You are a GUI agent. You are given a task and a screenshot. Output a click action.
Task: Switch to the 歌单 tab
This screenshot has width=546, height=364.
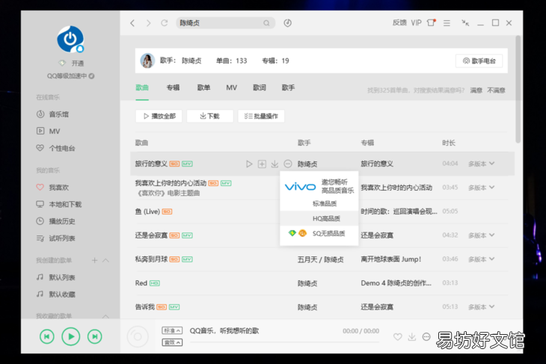[x=203, y=87]
